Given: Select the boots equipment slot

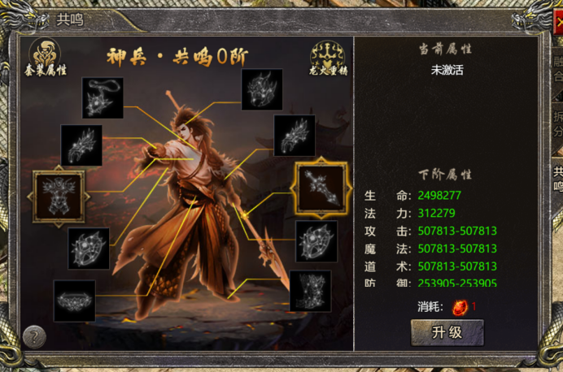Looking at the screenshot, I should pyautogui.click(x=310, y=291).
